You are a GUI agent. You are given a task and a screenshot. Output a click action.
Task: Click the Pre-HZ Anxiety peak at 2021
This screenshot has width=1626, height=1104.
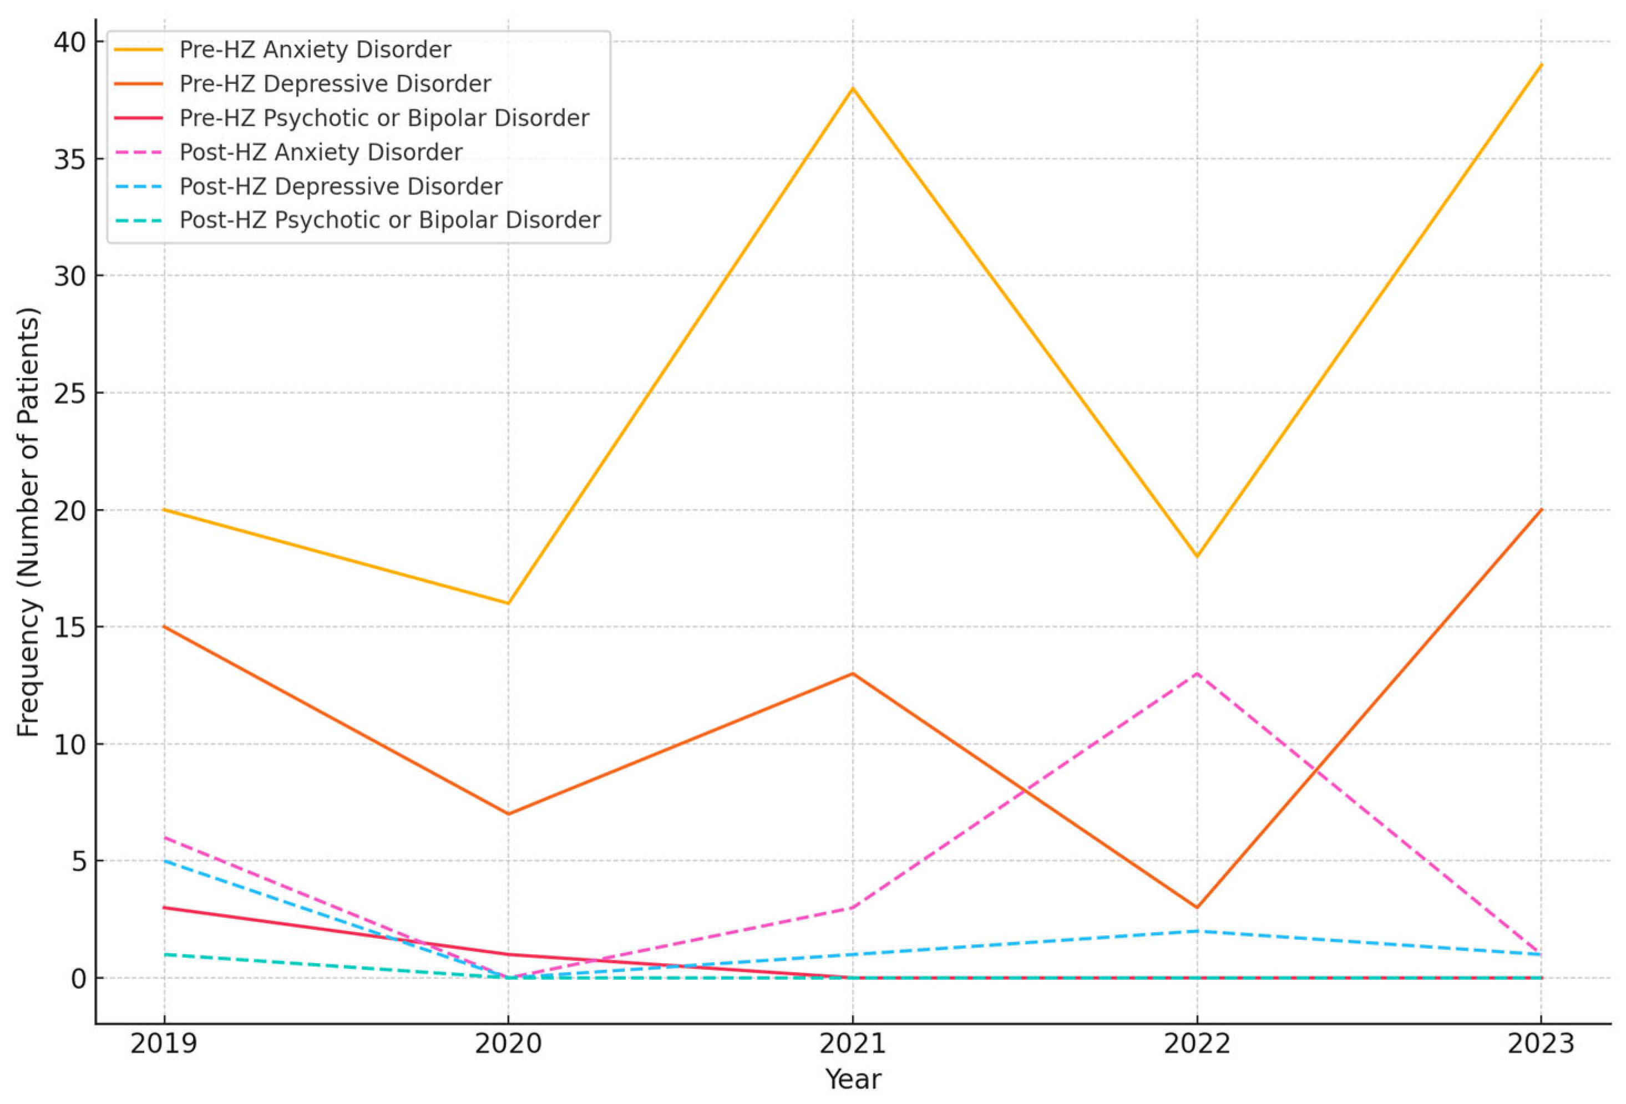(x=852, y=89)
